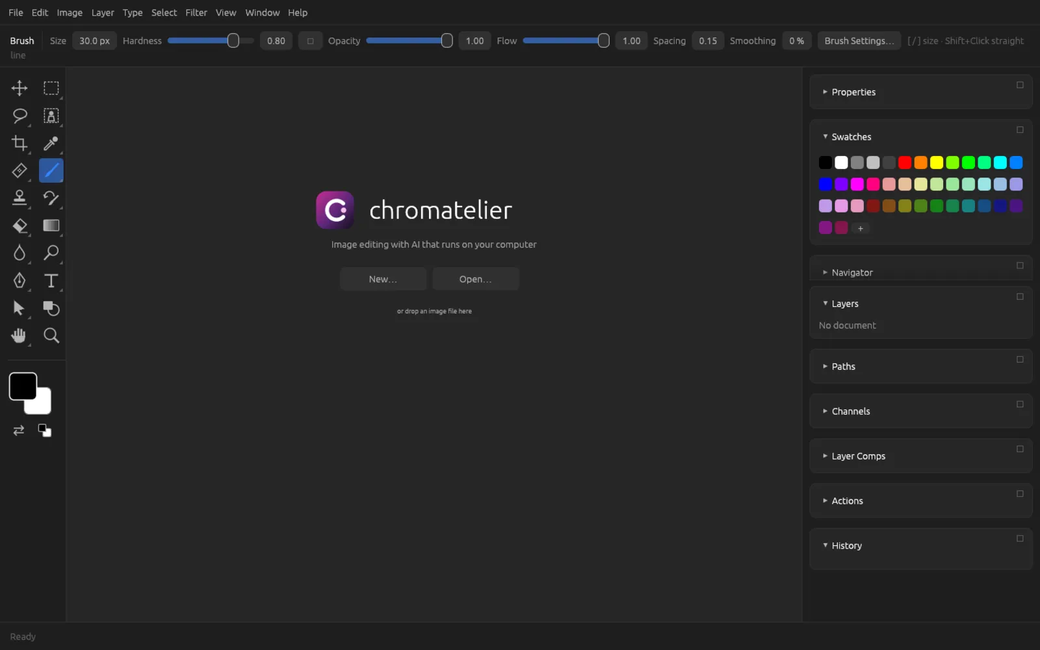Open the Filter menu

click(196, 12)
